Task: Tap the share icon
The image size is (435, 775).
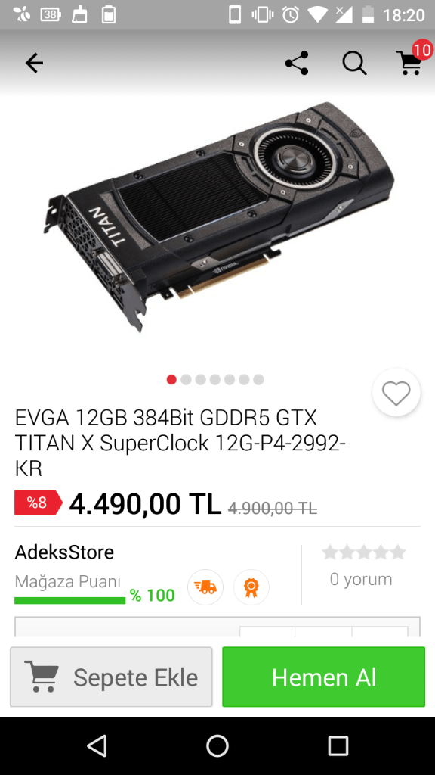Action: click(296, 64)
